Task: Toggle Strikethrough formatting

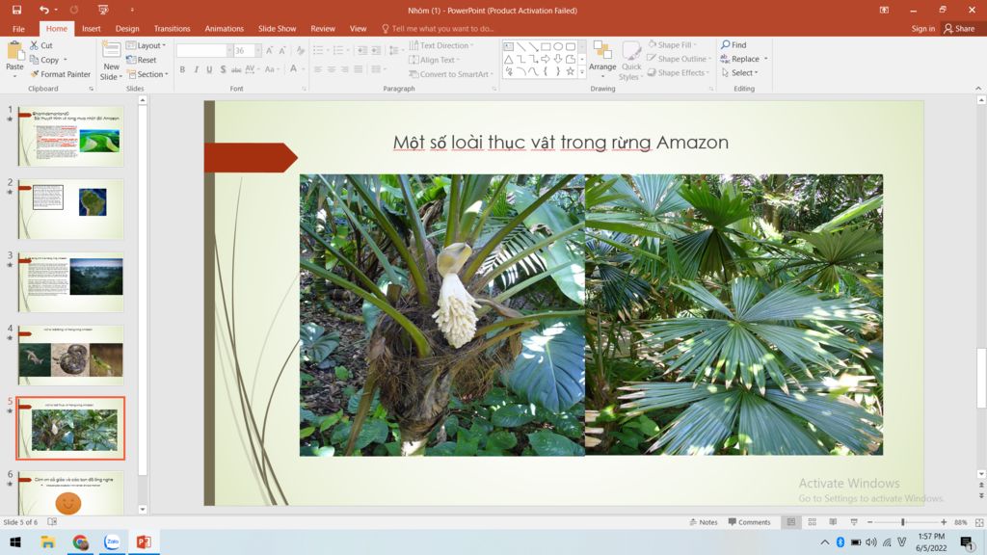Action: (x=236, y=69)
